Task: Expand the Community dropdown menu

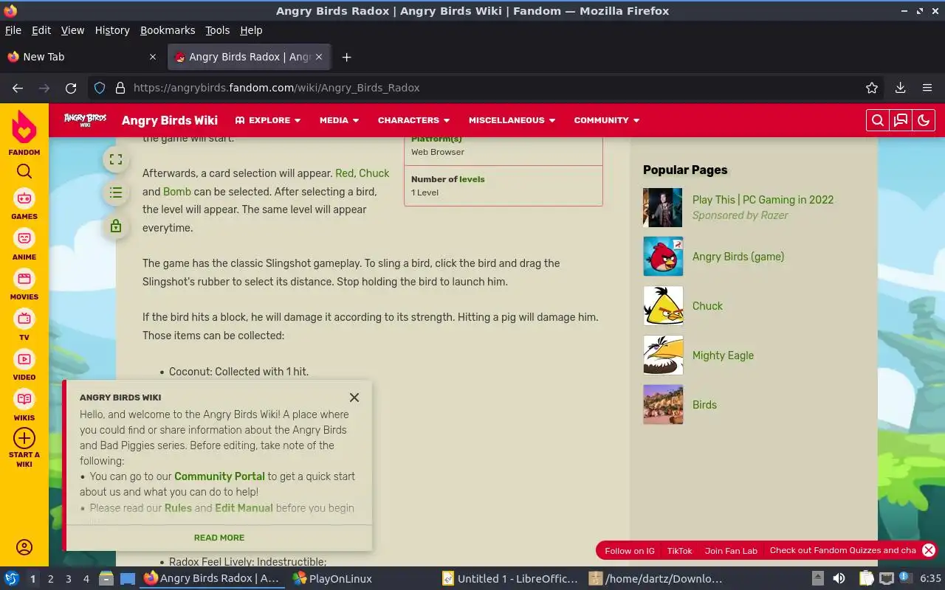Action: click(607, 120)
